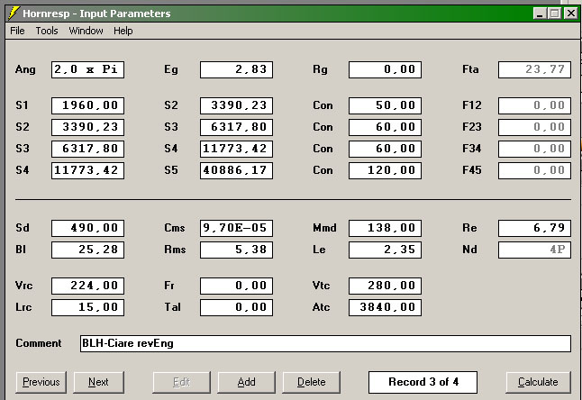The height and width of the screenshot is (400, 582).
Task: Click the Cms field with 9,70E-05
Action: 236,228
